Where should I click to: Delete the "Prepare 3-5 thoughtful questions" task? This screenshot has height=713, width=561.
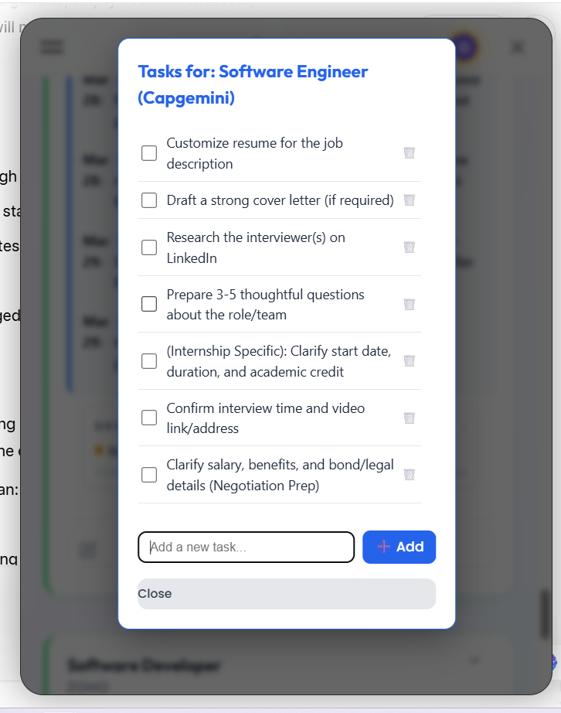[409, 304]
